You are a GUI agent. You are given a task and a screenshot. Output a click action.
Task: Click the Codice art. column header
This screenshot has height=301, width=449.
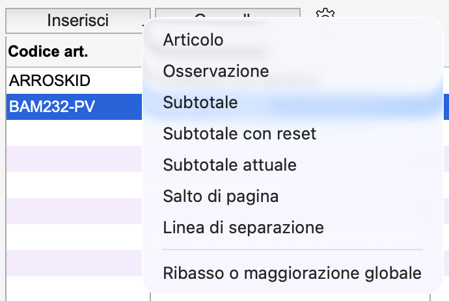[x=48, y=51]
